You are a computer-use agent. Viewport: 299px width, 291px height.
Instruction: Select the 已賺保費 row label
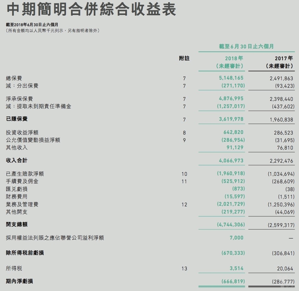[17, 119]
